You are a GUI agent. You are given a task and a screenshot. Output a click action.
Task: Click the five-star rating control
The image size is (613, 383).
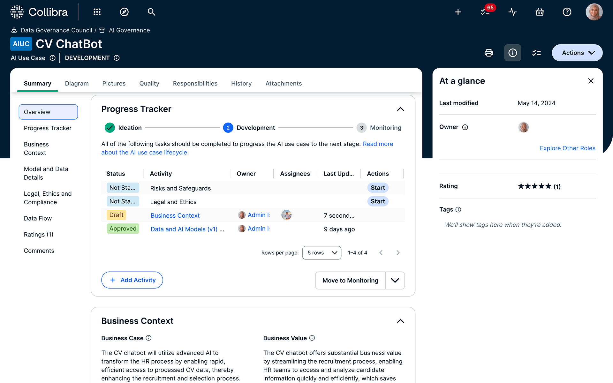[x=534, y=186]
